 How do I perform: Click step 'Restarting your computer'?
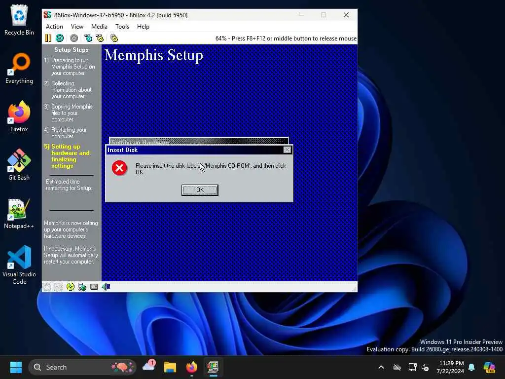pyautogui.click(x=66, y=133)
